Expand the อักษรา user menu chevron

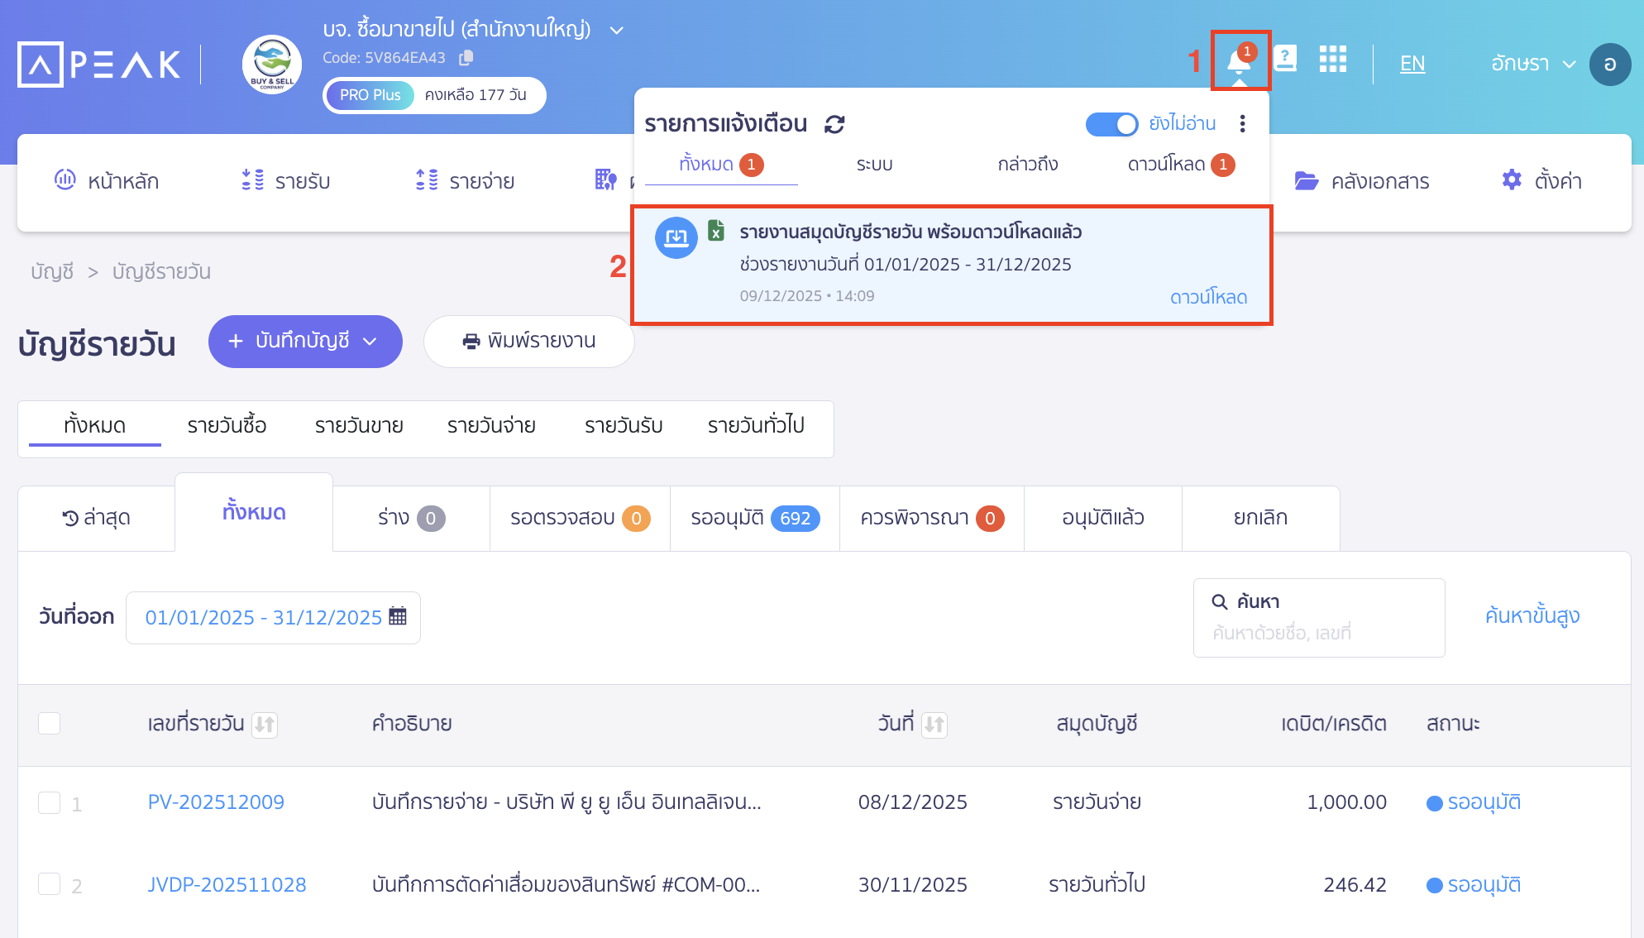pyautogui.click(x=1570, y=64)
